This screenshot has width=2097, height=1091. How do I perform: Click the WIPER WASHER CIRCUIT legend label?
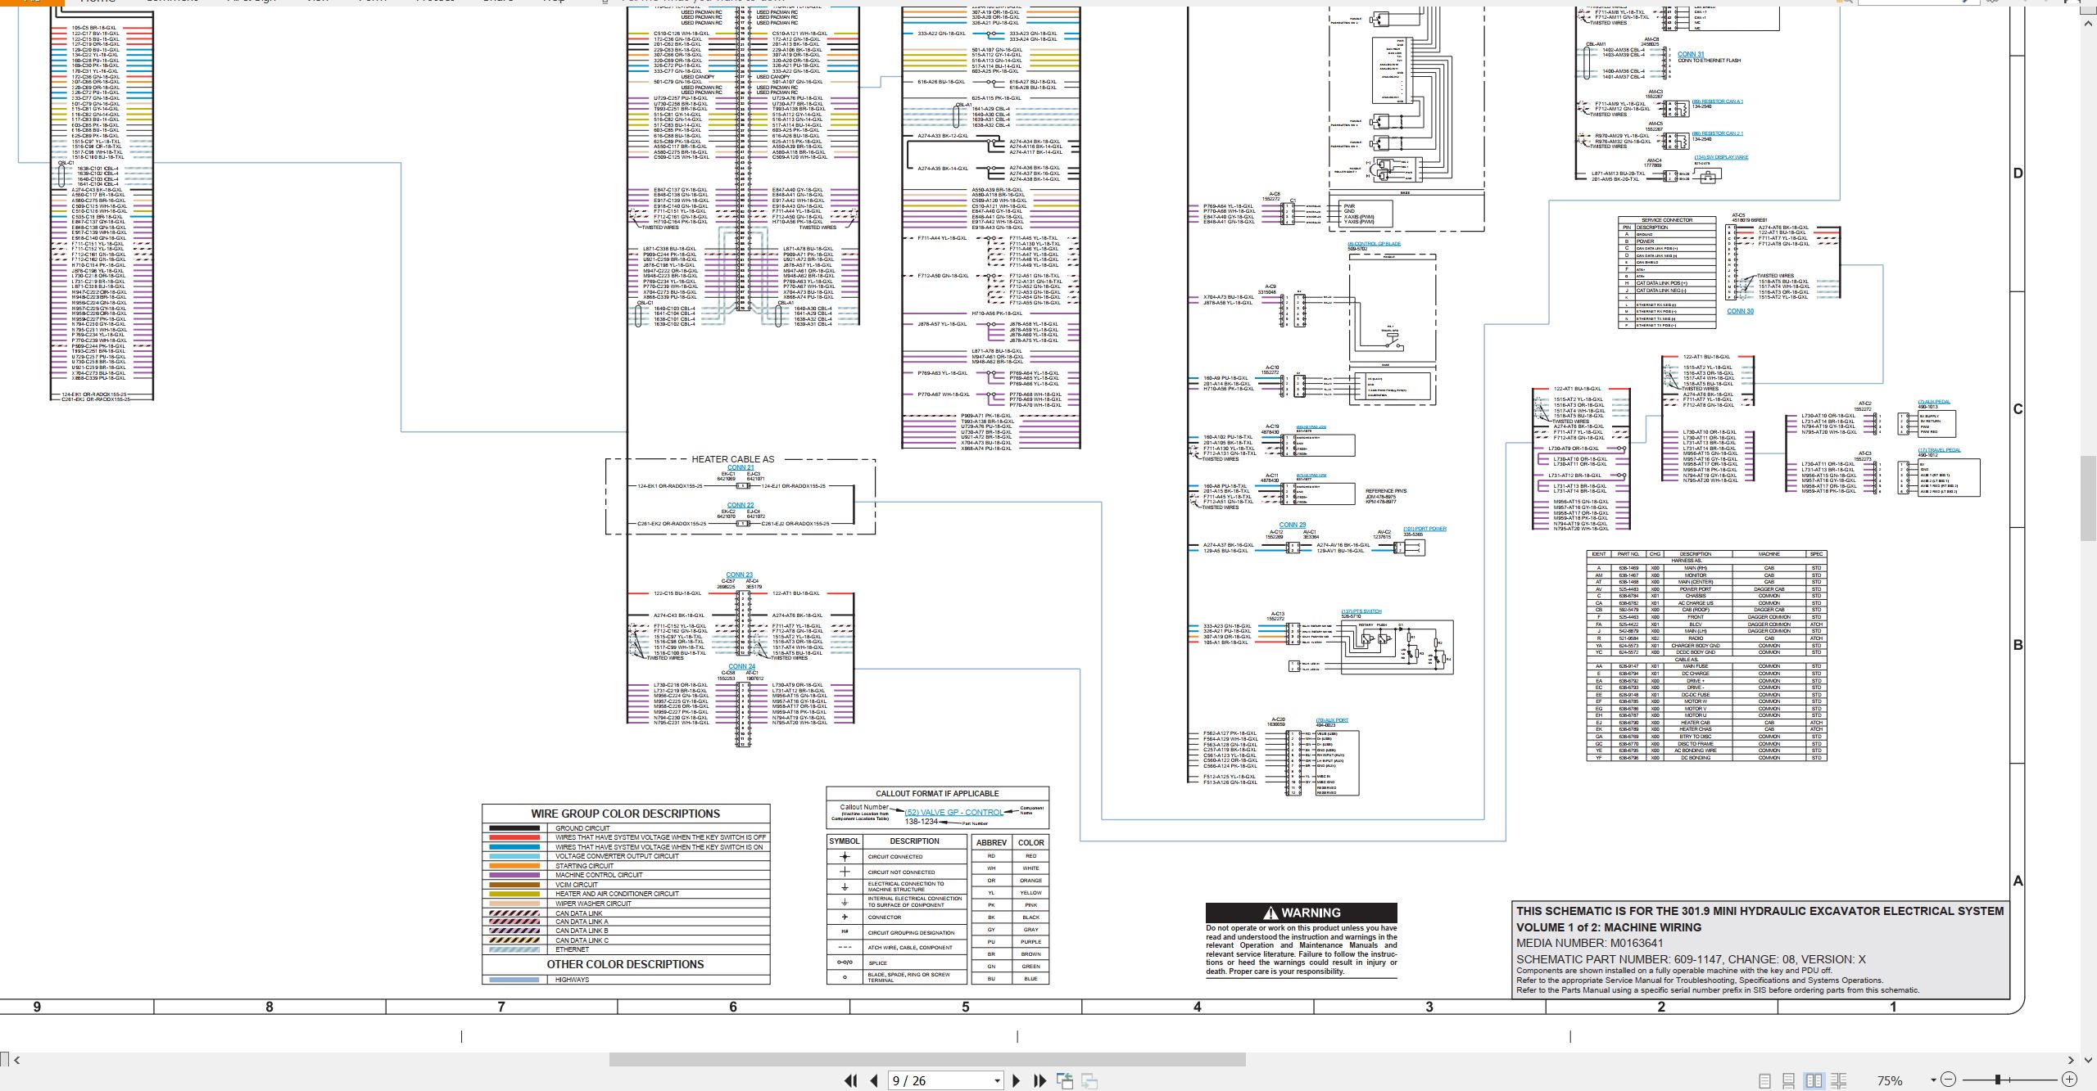(x=593, y=904)
